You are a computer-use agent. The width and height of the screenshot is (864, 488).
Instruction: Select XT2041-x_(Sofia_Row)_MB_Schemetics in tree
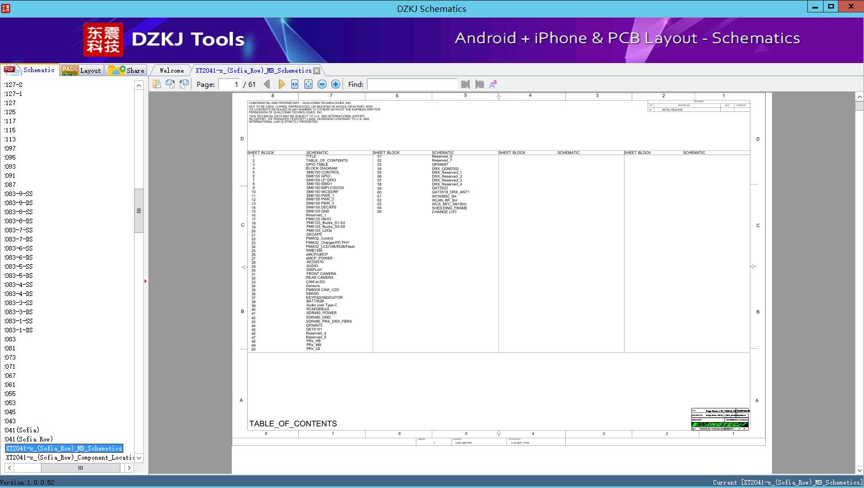coord(64,448)
